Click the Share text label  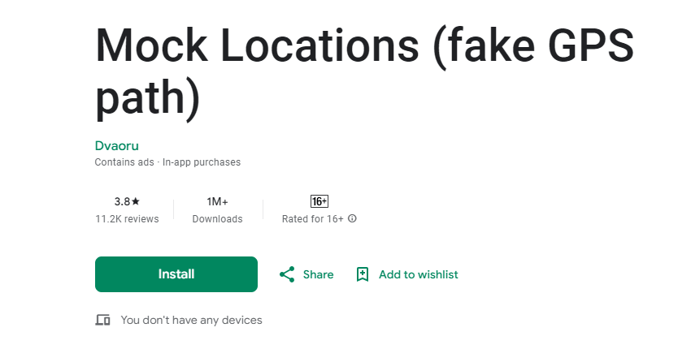pyautogui.click(x=318, y=274)
